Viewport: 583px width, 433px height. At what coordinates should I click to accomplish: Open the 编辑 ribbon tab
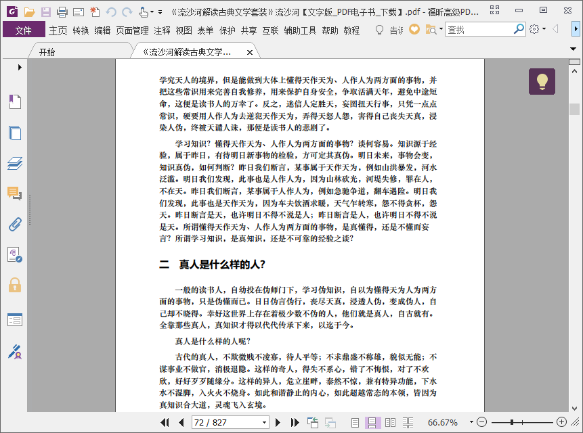tap(102, 30)
